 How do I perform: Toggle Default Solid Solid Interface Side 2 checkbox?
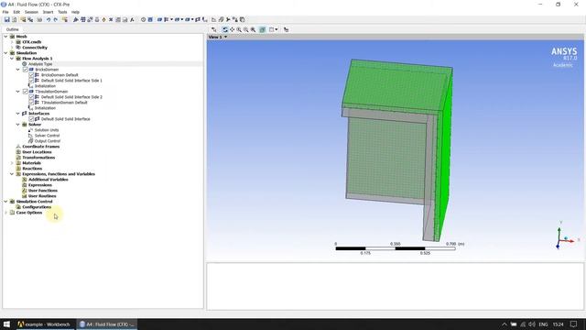31,97
